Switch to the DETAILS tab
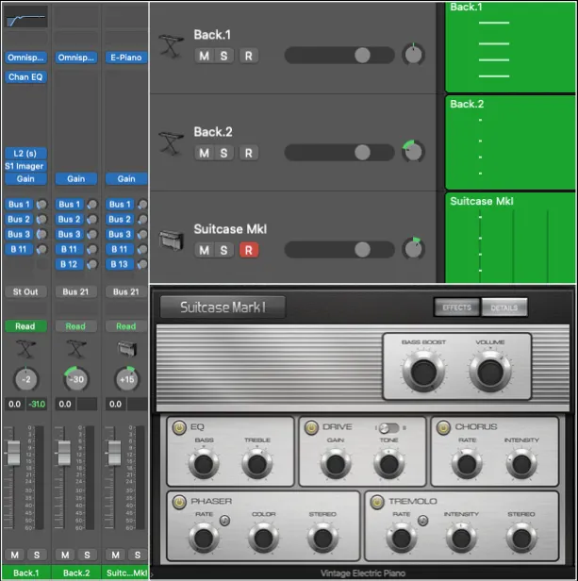 [x=504, y=307]
